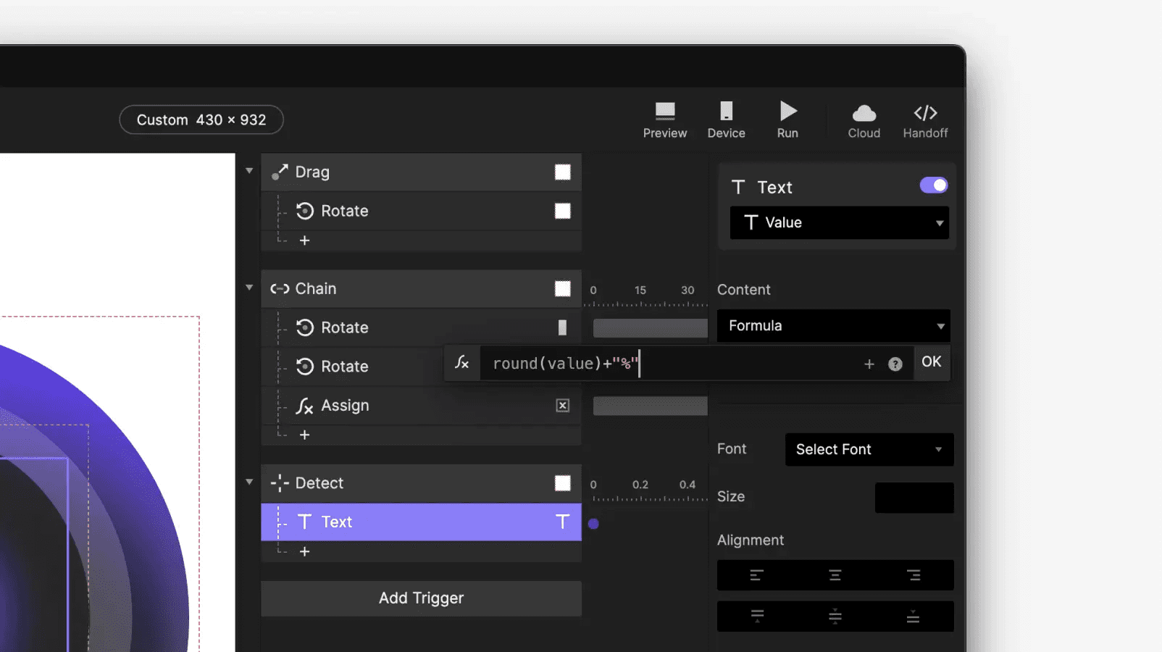
Task: Select first Rotate response under Chain
Action: click(421, 327)
